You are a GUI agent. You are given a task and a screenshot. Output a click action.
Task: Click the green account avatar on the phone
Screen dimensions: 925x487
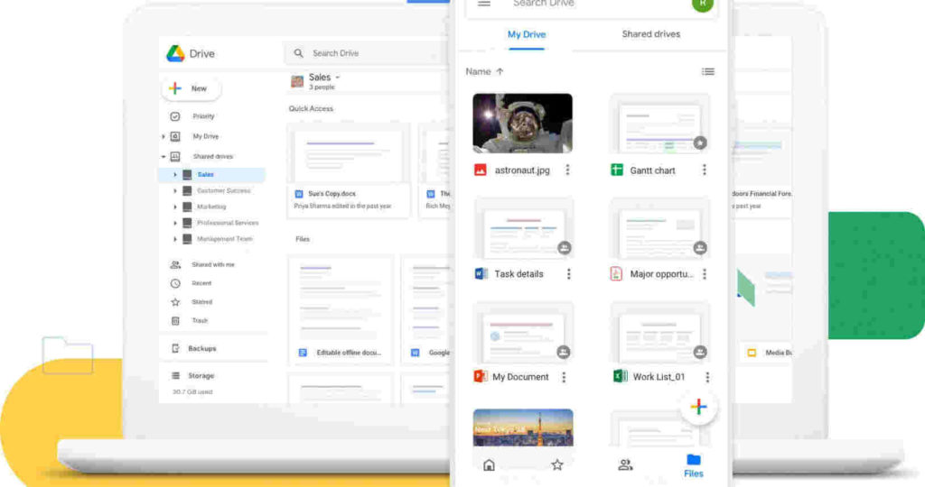pyautogui.click(x=703, y=5)
